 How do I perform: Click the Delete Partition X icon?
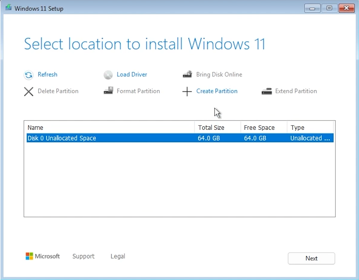click(28, 91)
